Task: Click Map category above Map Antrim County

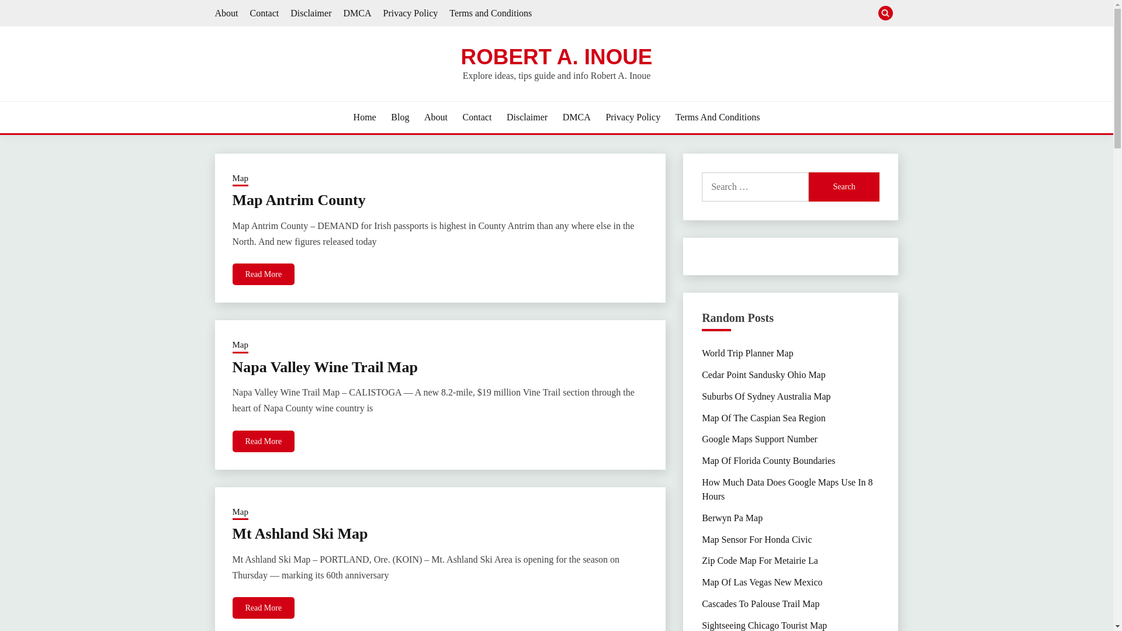Action: click(240, 179)
